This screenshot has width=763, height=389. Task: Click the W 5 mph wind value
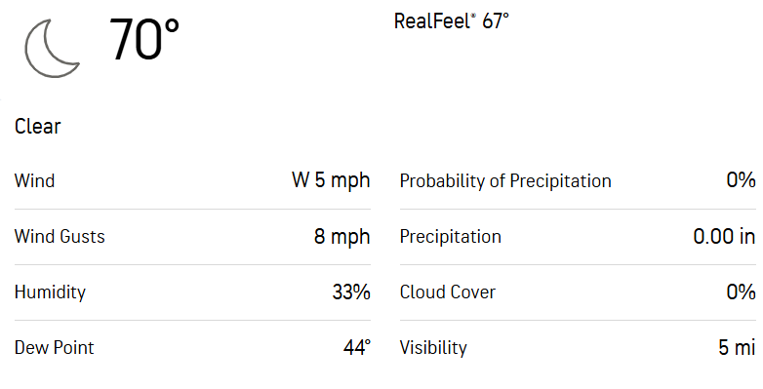tap(331, 180)
